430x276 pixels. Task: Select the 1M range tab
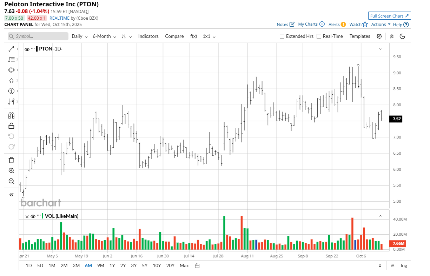coord(52,265)
